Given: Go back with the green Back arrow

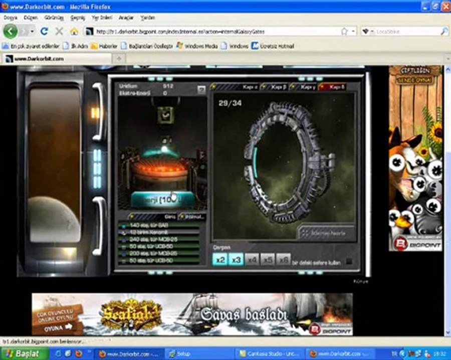Looking at the screenshot, I should click(11, 31).
